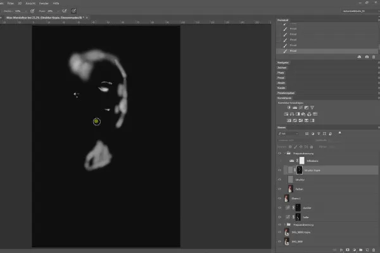Create a new layer
380x253 pixels.
click(367, 250)
